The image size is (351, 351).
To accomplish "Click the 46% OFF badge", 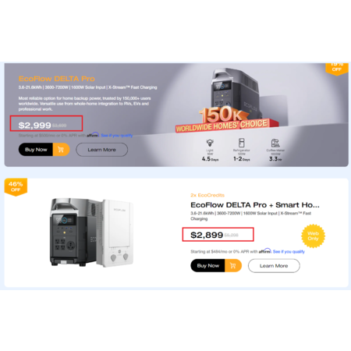I will [16, 186].
